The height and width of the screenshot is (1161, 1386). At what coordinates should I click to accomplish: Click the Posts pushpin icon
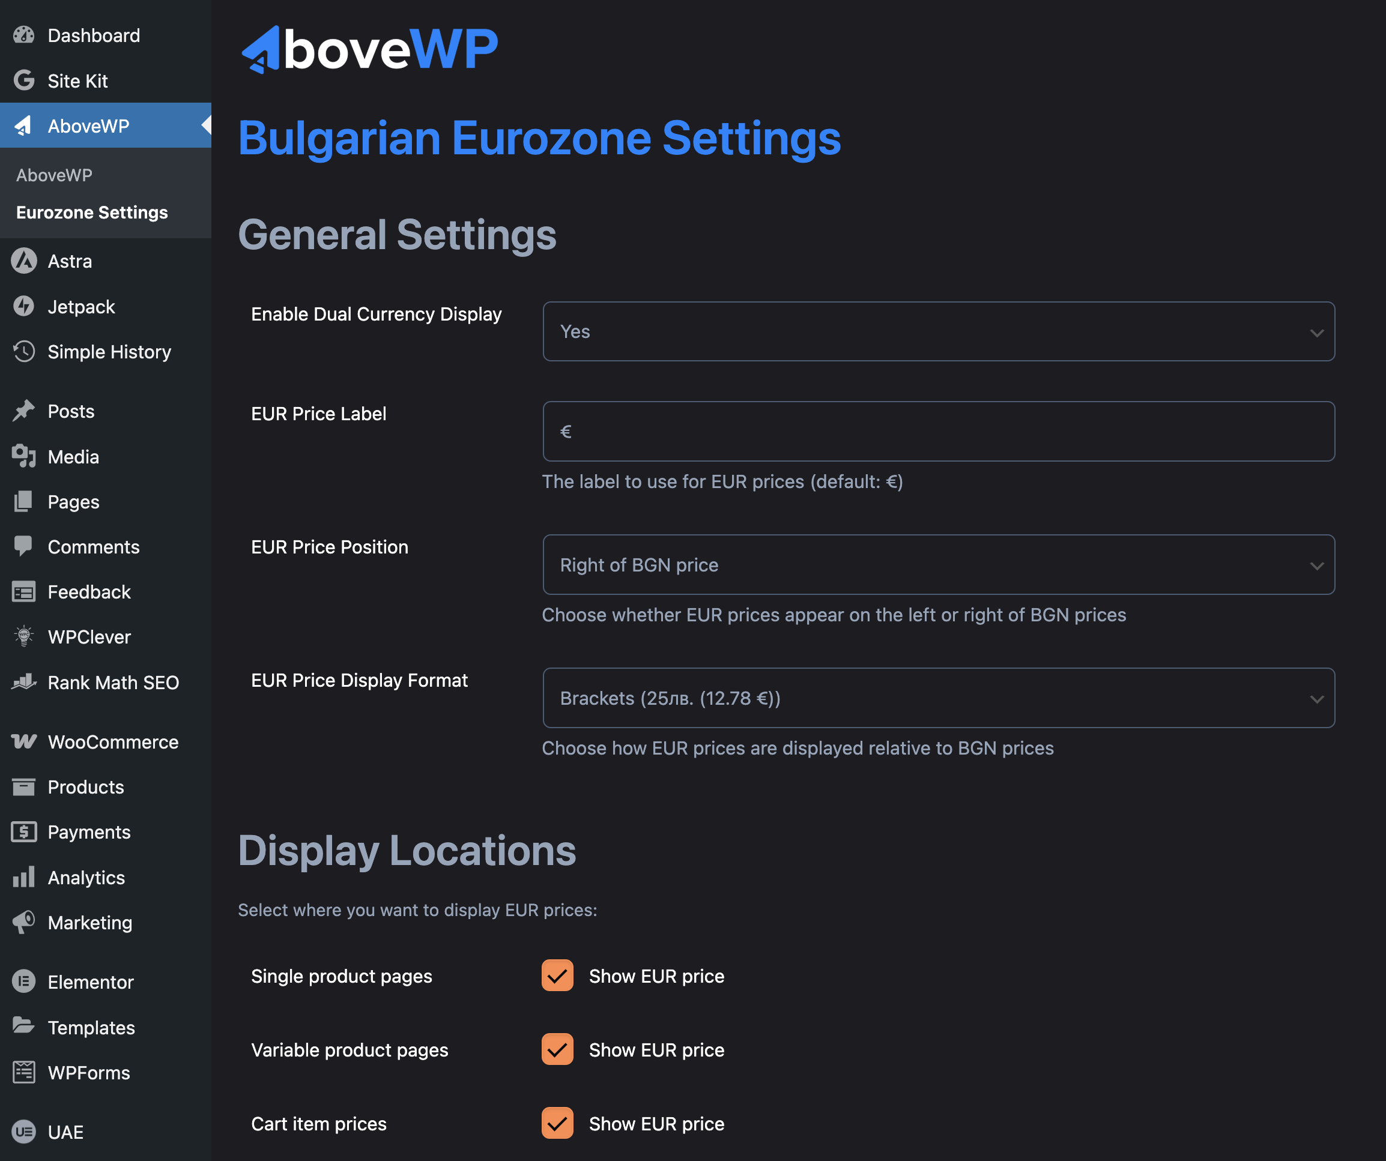click(24, 411)
